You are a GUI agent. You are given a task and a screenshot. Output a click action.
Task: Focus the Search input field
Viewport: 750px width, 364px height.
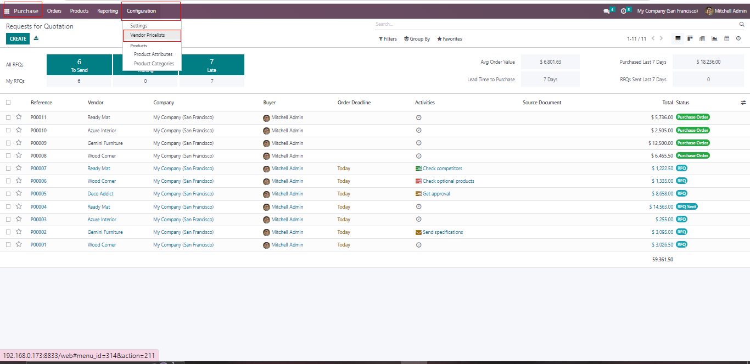point(555,24)
